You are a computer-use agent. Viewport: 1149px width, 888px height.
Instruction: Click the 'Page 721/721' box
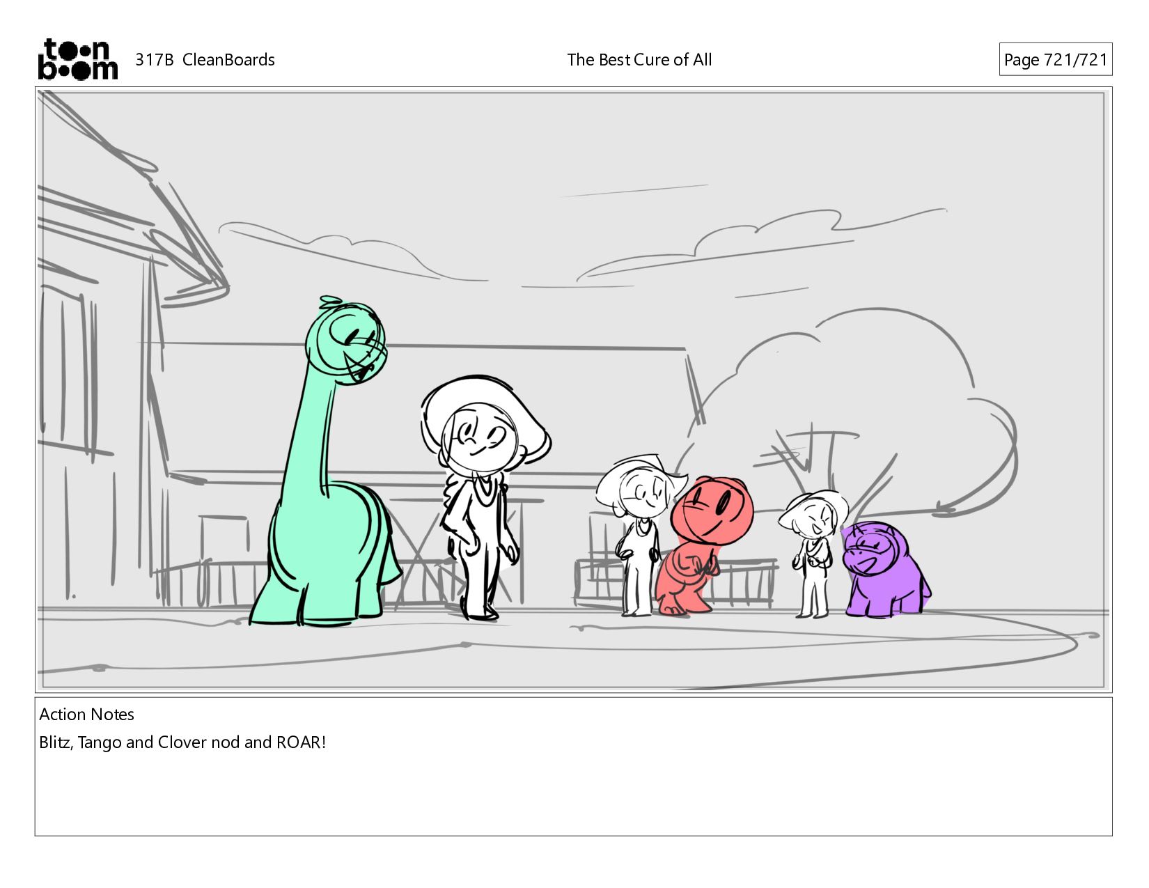1055,60
